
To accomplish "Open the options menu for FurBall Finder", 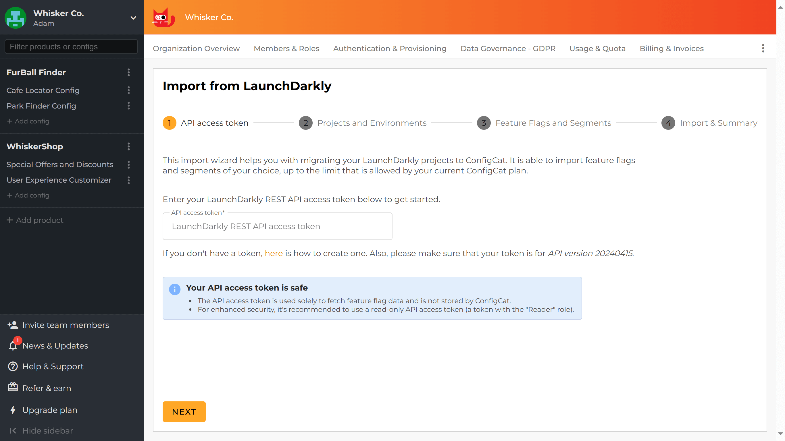I will click(x=129, y=72).
